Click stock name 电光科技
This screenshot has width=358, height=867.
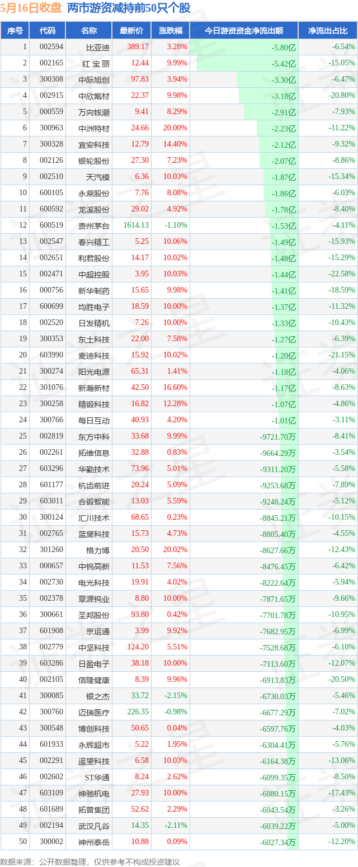point(94,582)
